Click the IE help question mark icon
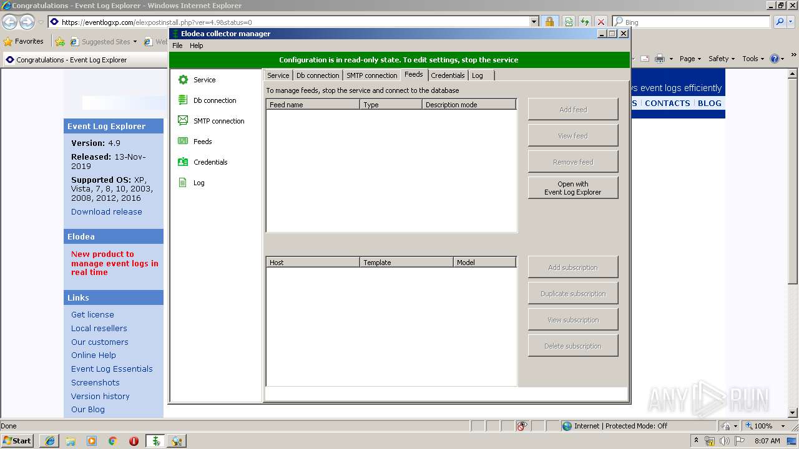Viewport: 799px width, 449px height. [774, 59]
